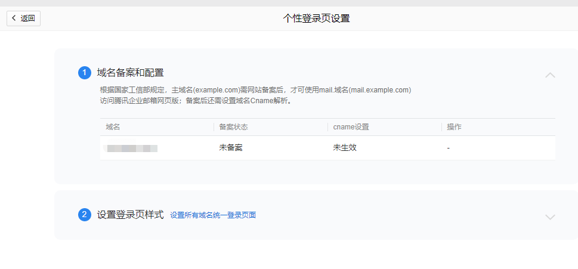Screen dimensions: 578x269
Task: Select the 备案状态 column header
Action: click(233, 127)
